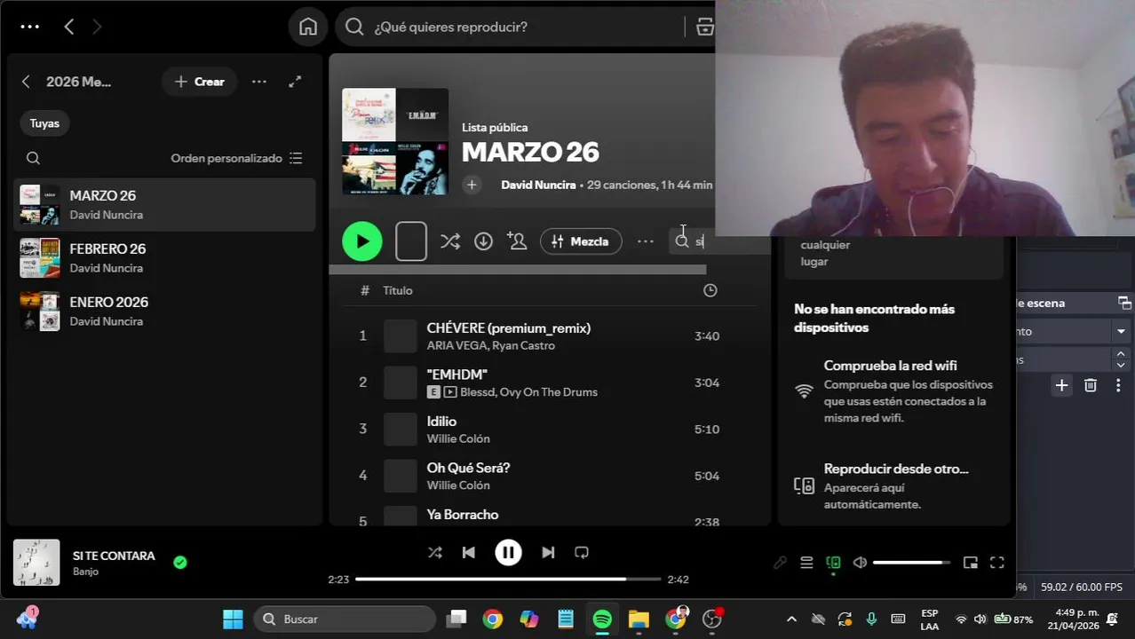Pause the current song

pyautogui.click(x=508, y=552)
